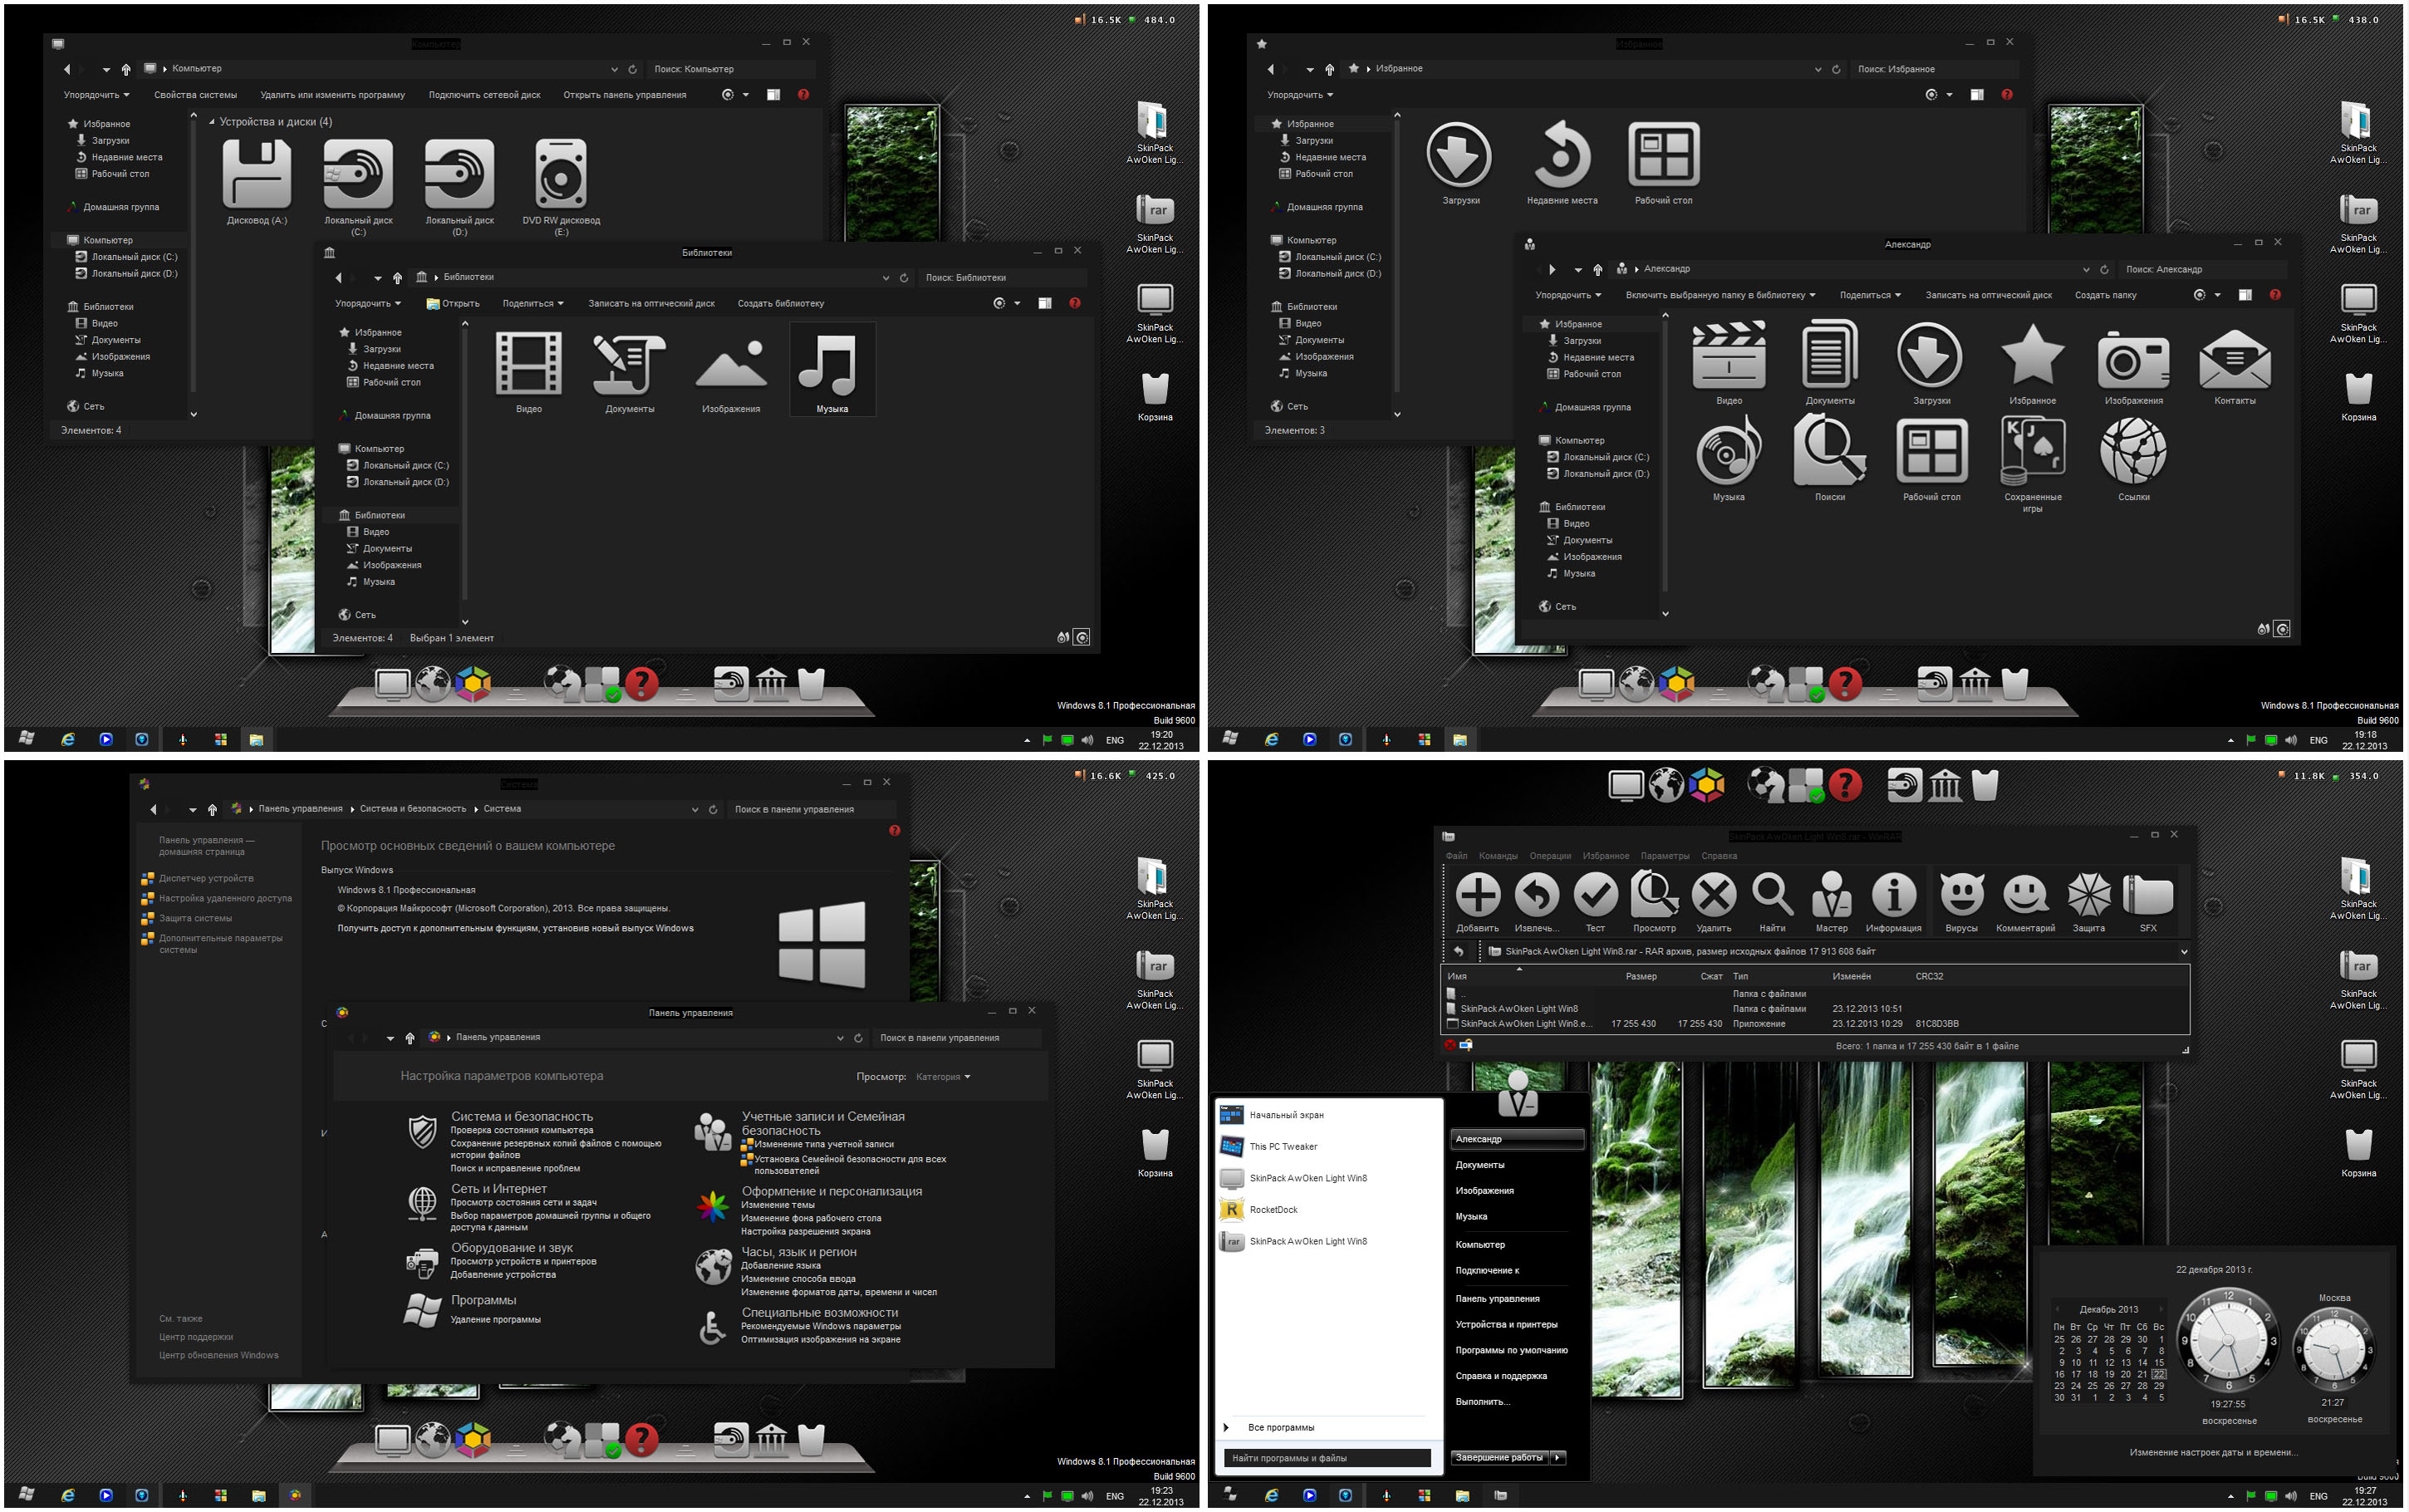This screenshot has width=2409, height=1512.
Task: Open the Поиски magnifier icon in Александр window
Action: click(x=1829, y=459)
